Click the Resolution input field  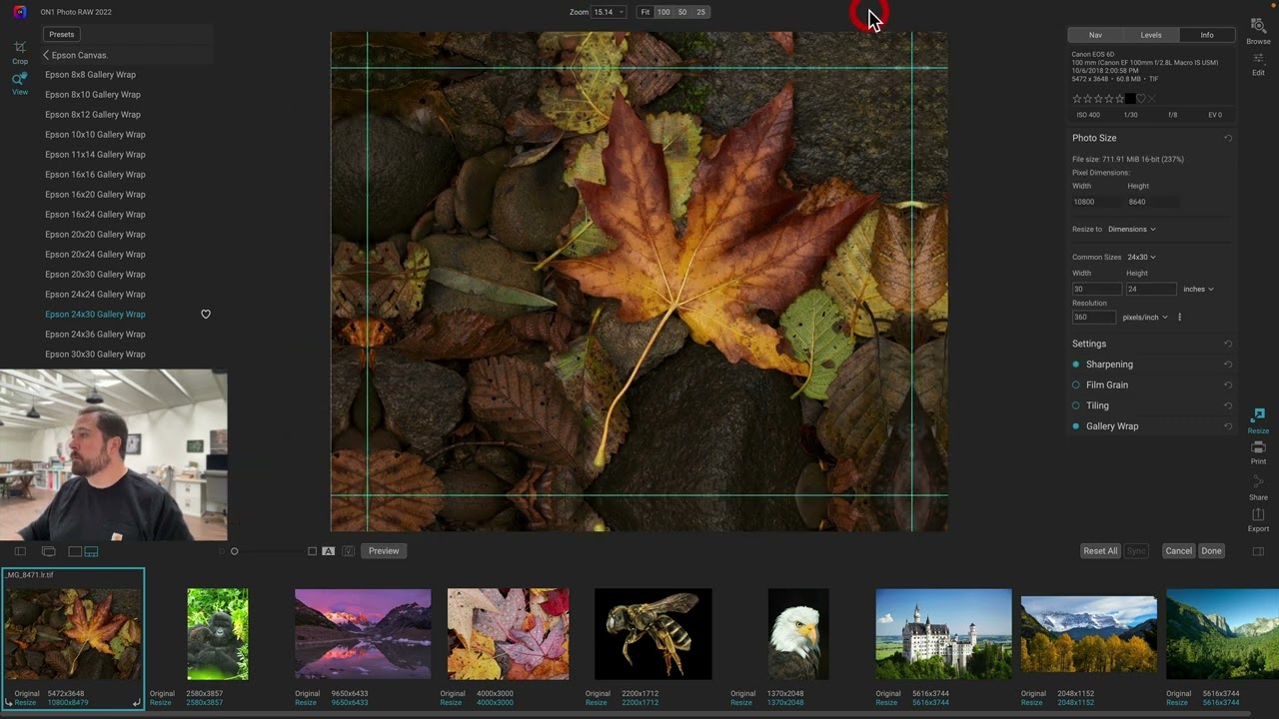(1093, 318)
